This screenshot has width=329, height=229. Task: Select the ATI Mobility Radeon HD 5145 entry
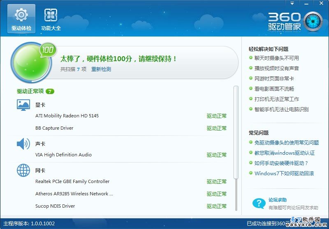pos(67,116)
